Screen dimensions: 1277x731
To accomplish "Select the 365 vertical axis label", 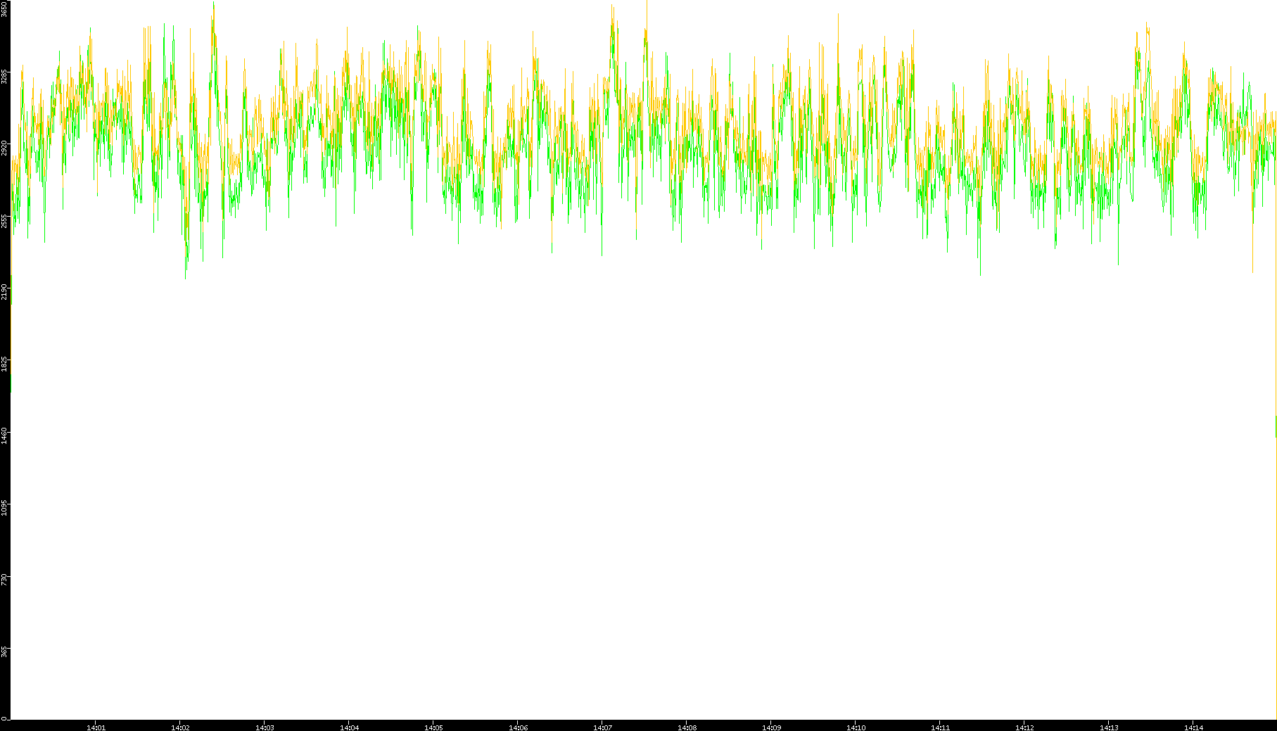I will click(5, 651).
